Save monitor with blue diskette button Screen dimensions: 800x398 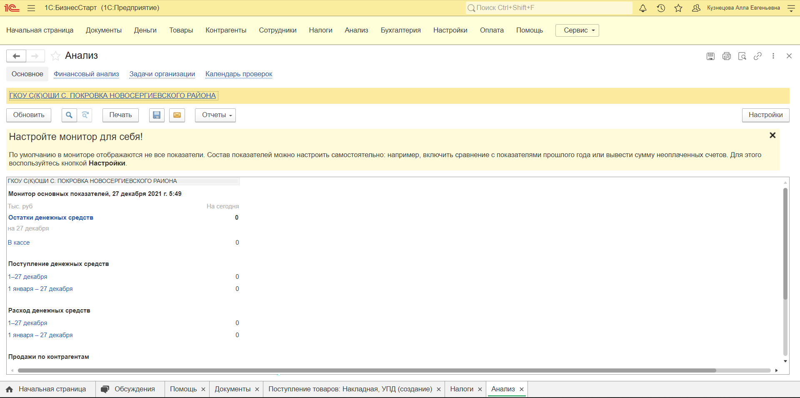point(157,115)
